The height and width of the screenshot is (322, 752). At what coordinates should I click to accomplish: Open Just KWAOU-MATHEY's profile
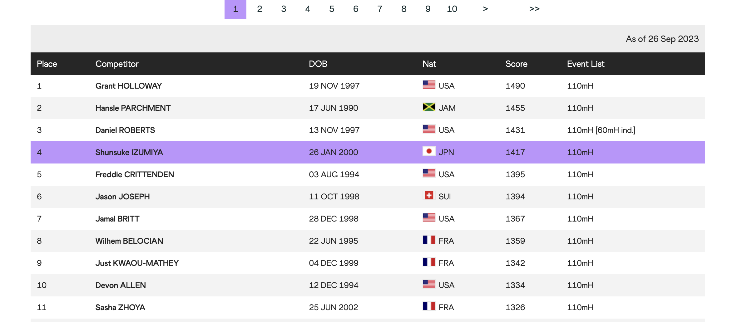137,263
